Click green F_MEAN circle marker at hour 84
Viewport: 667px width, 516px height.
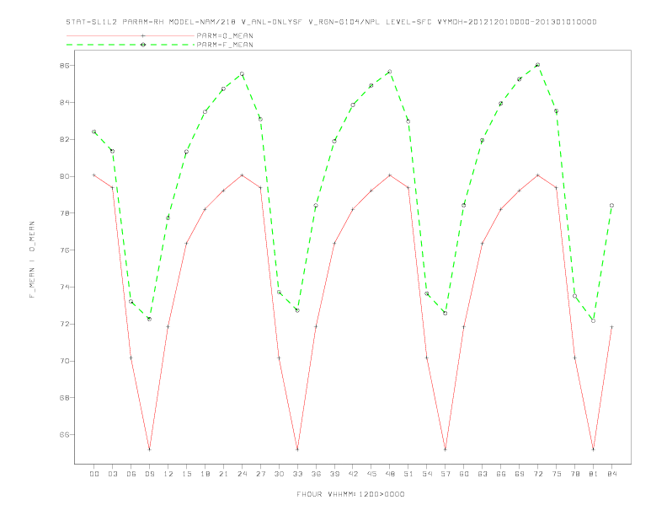(611, 205)
